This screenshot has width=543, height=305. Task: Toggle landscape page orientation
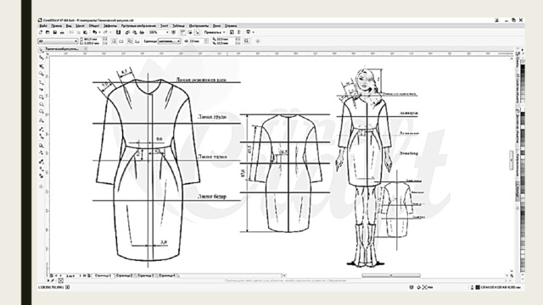pyautogui.click(x=121, y=42)
